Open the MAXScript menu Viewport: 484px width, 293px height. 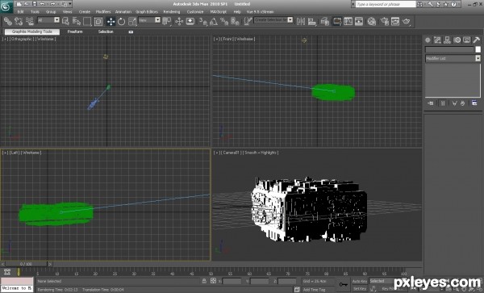218,12
